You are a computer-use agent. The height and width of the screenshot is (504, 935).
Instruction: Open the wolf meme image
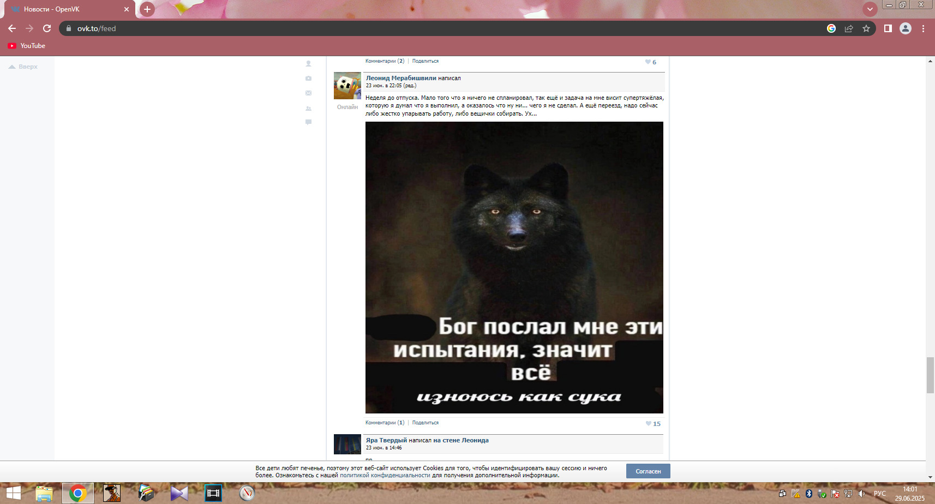pos(514,267)
